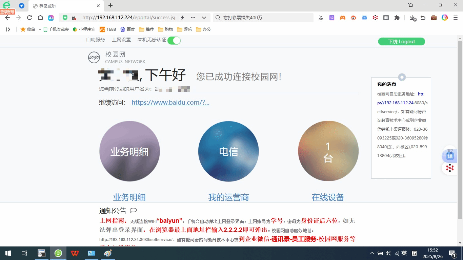The height and width of the screenshot is (260, 463).
Task: Click the 业务明细 circle thumbnail
Action: [x=129, y=151]
